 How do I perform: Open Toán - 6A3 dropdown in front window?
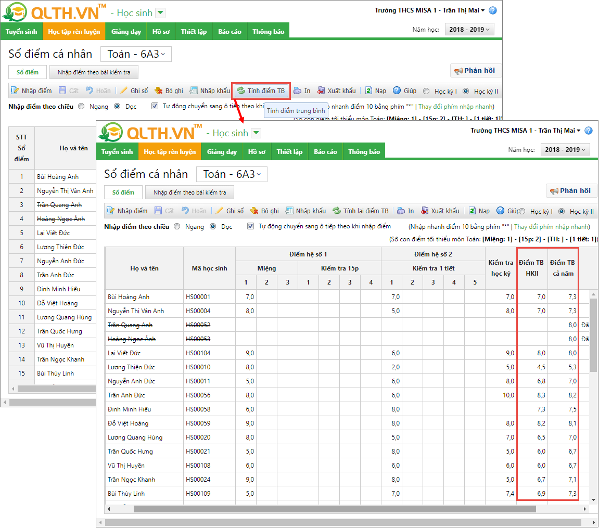coord(232,174)
